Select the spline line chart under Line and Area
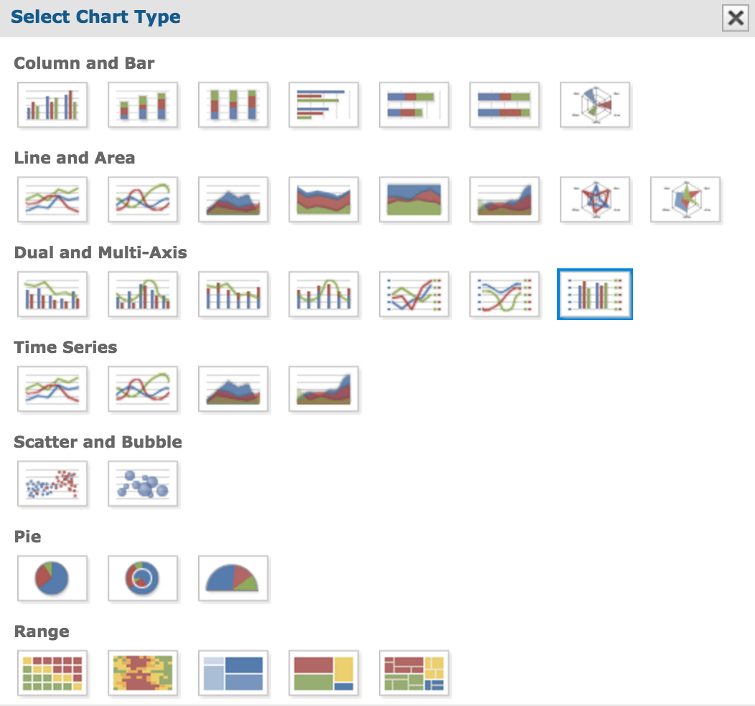This screenshot has height=706, width=755. click(143, 199)
